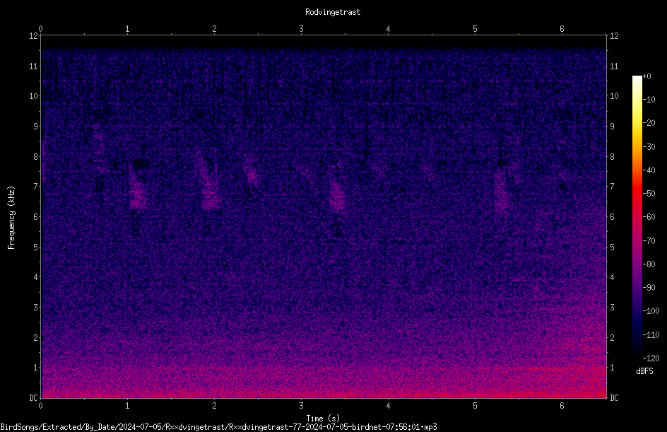Click the -60 value on the dBFS scale
667x432 pixels.
coord(649,217)
